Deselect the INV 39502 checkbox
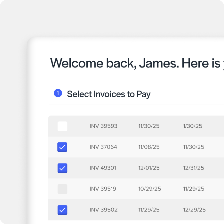This screenshot has height=224, width=224. coord(62,210)
